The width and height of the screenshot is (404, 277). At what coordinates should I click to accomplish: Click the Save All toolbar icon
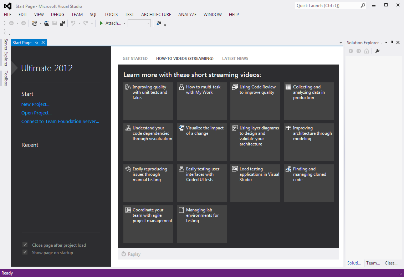click(62, 23)
